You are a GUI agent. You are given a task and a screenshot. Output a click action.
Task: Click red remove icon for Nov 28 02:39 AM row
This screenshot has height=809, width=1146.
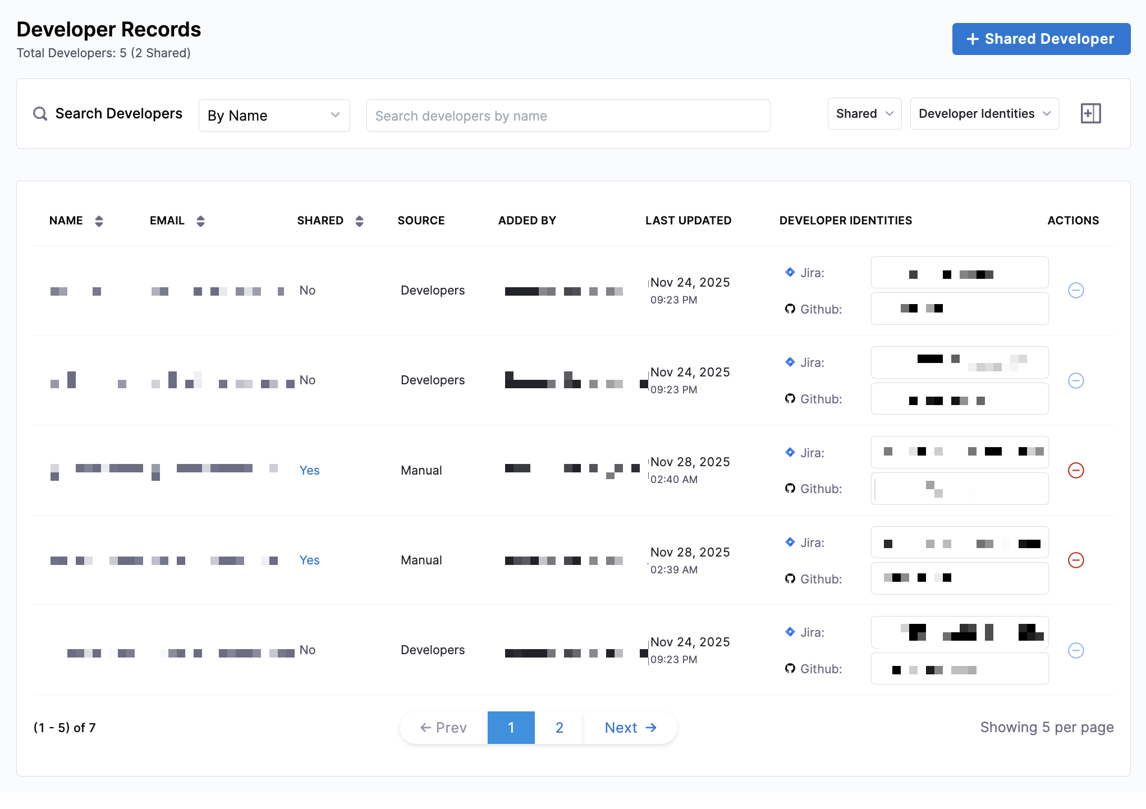(x=1075, y=560)
